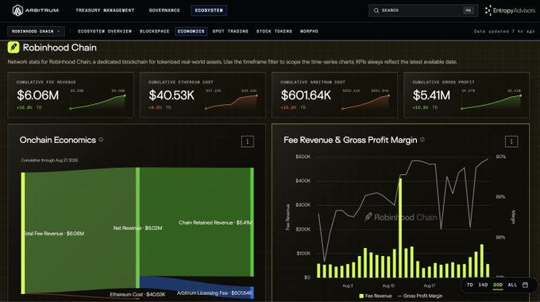The image size is (540, 302).
Task: Open the Morpho tab
Action: pyautogui.click(x=309, y=31)
